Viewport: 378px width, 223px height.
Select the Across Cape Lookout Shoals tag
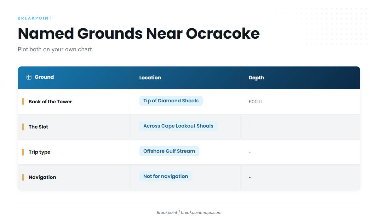point(178,126)
